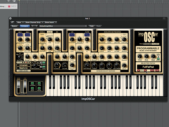Expand the Show Channel Strip dropdown
Image resolution: width=169 pixels, height=127 pixels.
point(34,22)
